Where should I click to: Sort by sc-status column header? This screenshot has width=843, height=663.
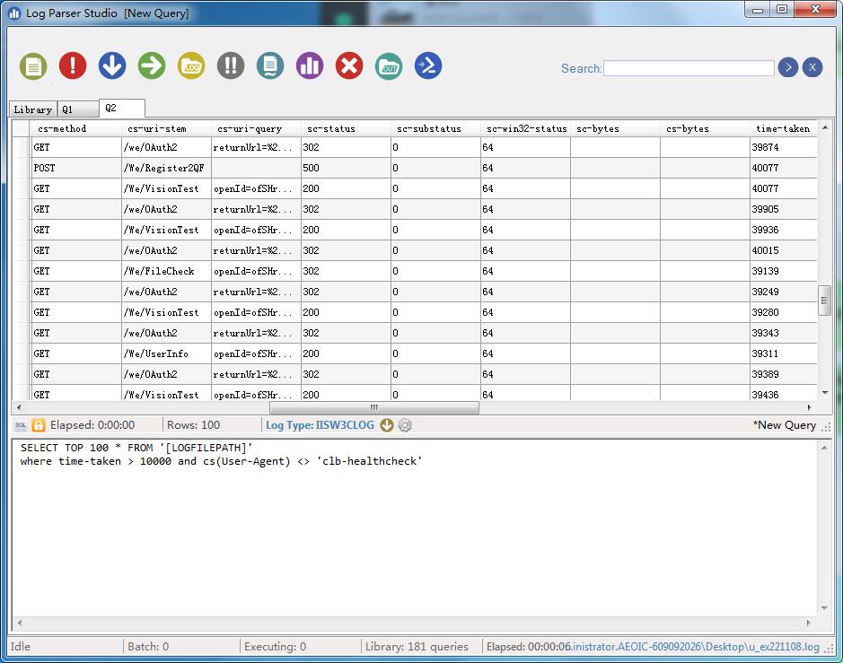346,128
